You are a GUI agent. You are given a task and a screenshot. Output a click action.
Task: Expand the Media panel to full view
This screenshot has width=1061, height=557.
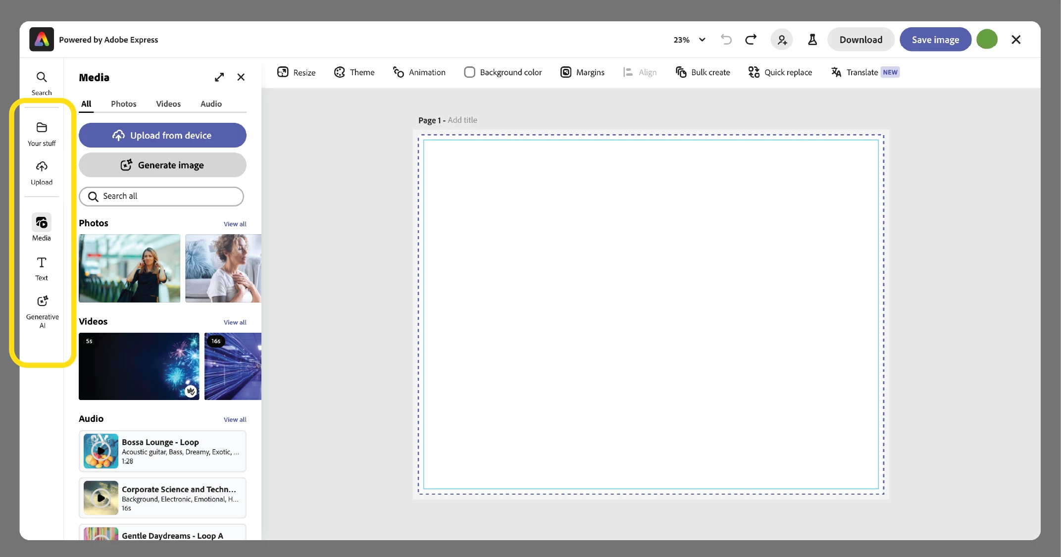(x=219, y=77)
